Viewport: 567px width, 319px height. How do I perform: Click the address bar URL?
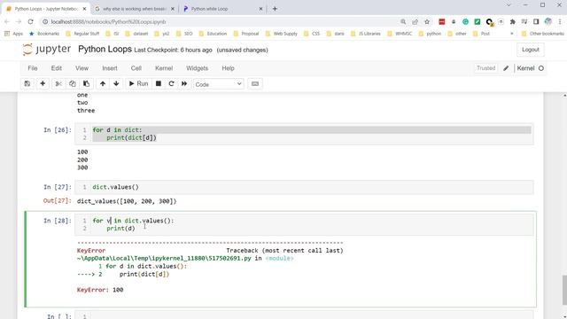click(x=108, y=22)
